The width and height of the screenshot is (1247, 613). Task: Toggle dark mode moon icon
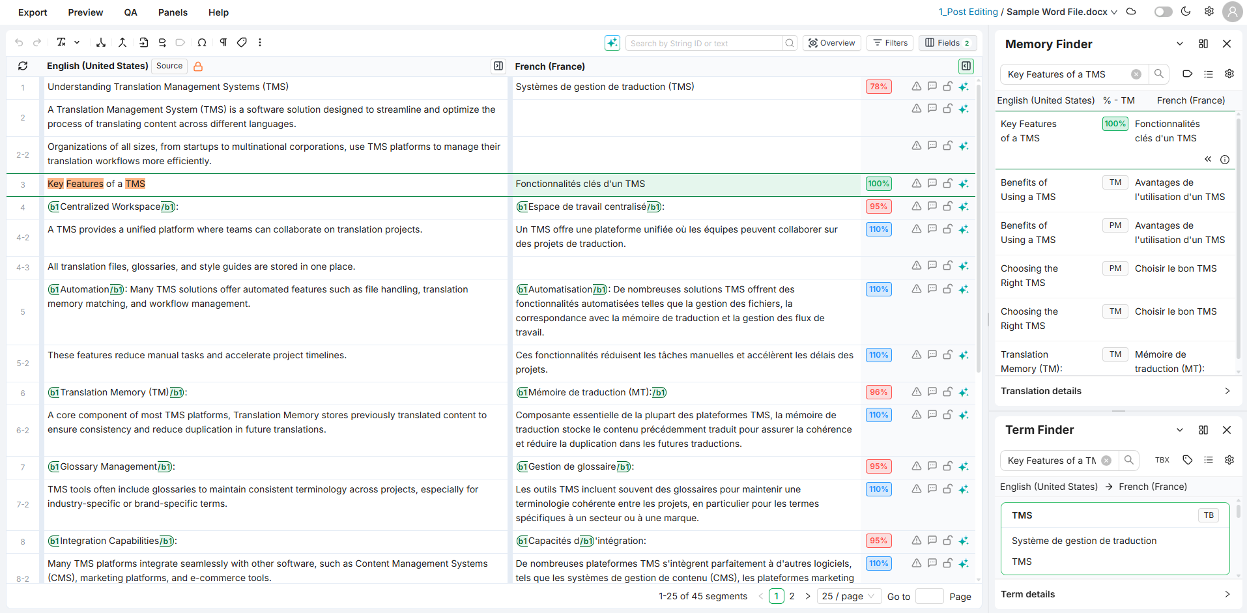click(1186, 12)
